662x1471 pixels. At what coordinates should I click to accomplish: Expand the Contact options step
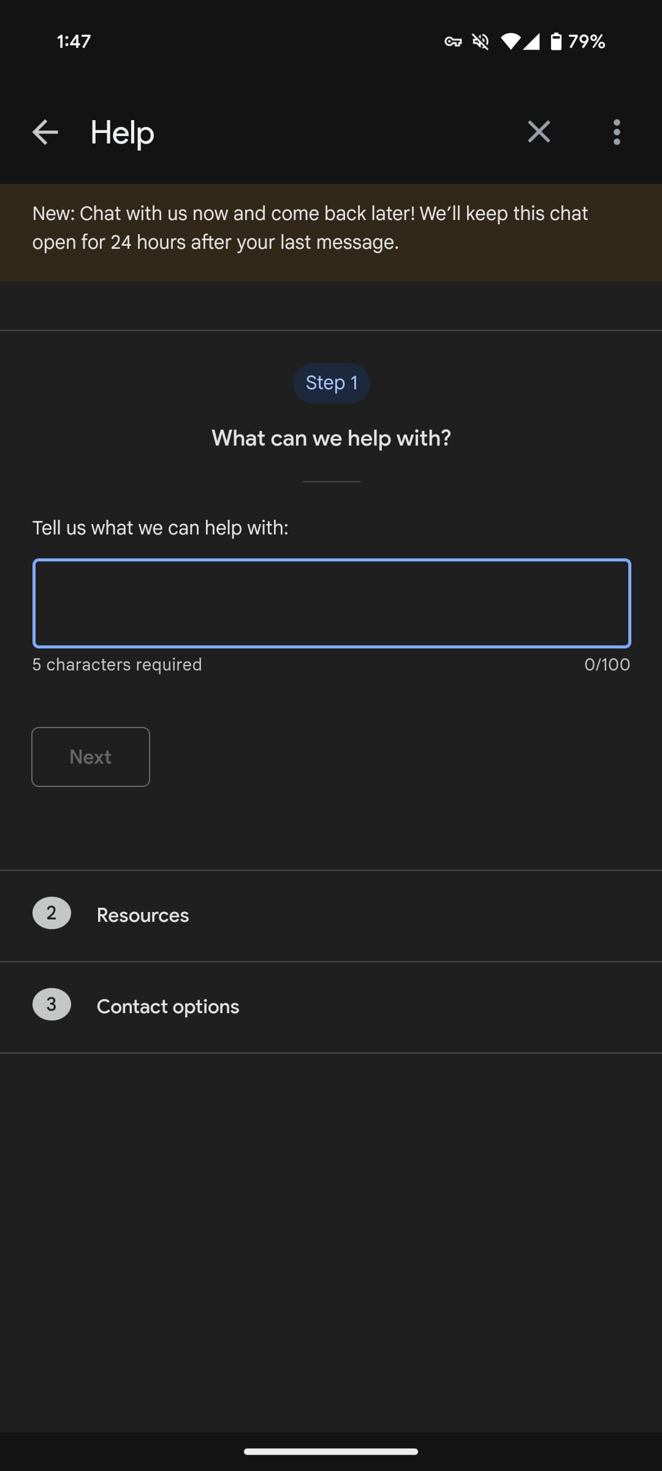pos(168,1006)
